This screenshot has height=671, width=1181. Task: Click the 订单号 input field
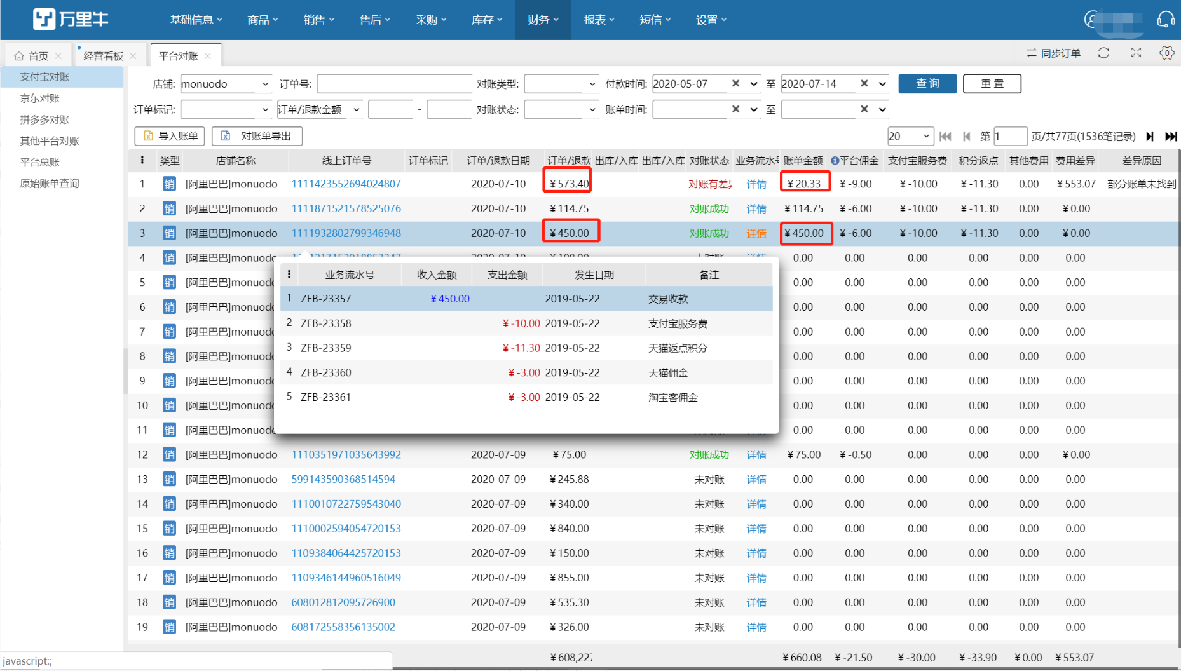coord(394,84)
